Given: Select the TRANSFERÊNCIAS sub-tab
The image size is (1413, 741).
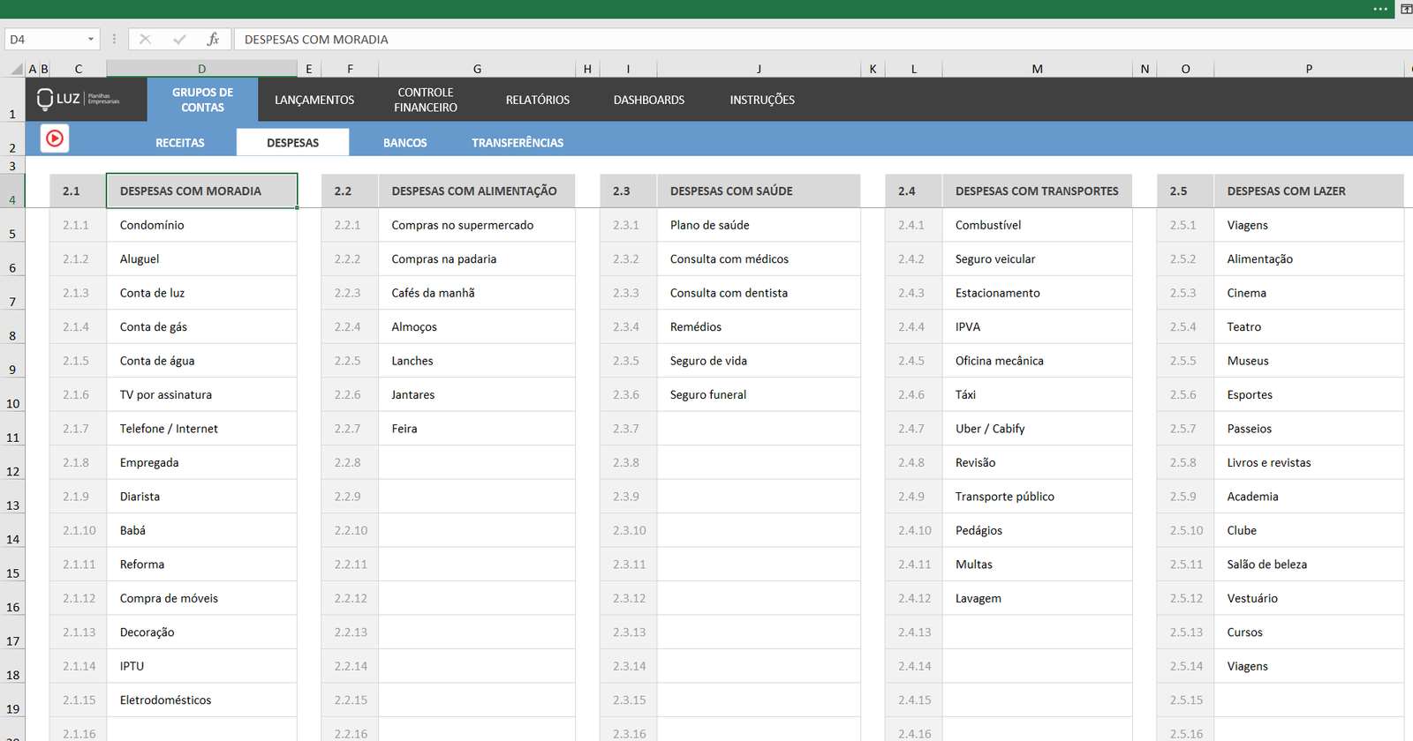Looking at the screenshot, I should [x=518, y=142].
